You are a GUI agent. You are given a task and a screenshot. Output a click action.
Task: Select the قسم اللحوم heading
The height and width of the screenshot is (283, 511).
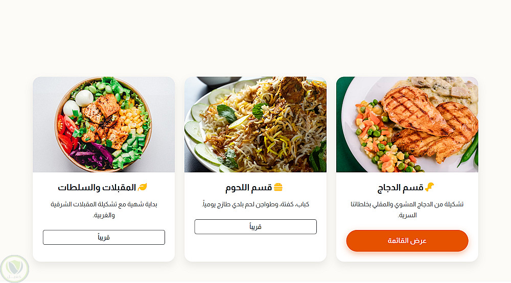click(x=249, y=188)
